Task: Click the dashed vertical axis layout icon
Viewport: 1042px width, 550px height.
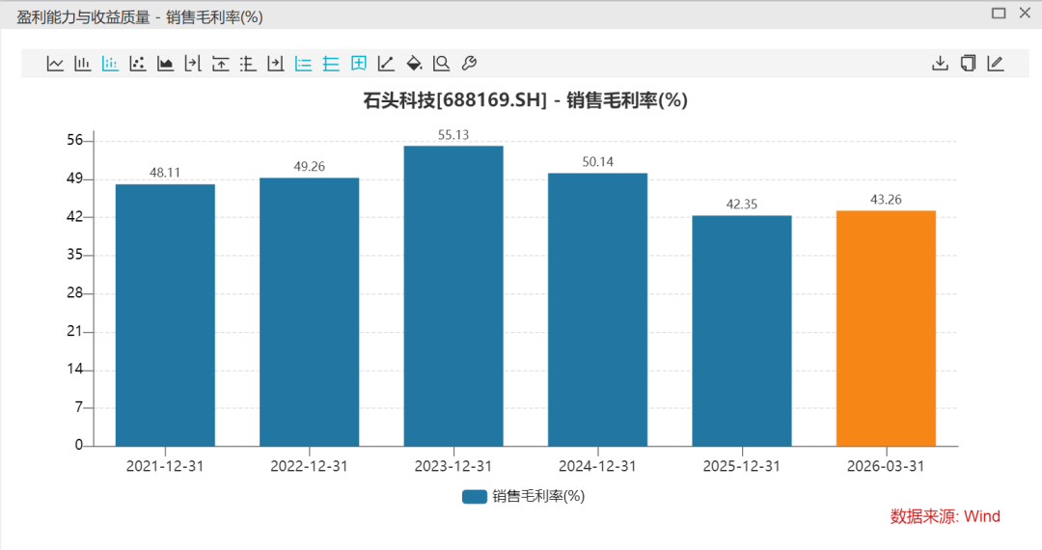Action: point(248,64)
